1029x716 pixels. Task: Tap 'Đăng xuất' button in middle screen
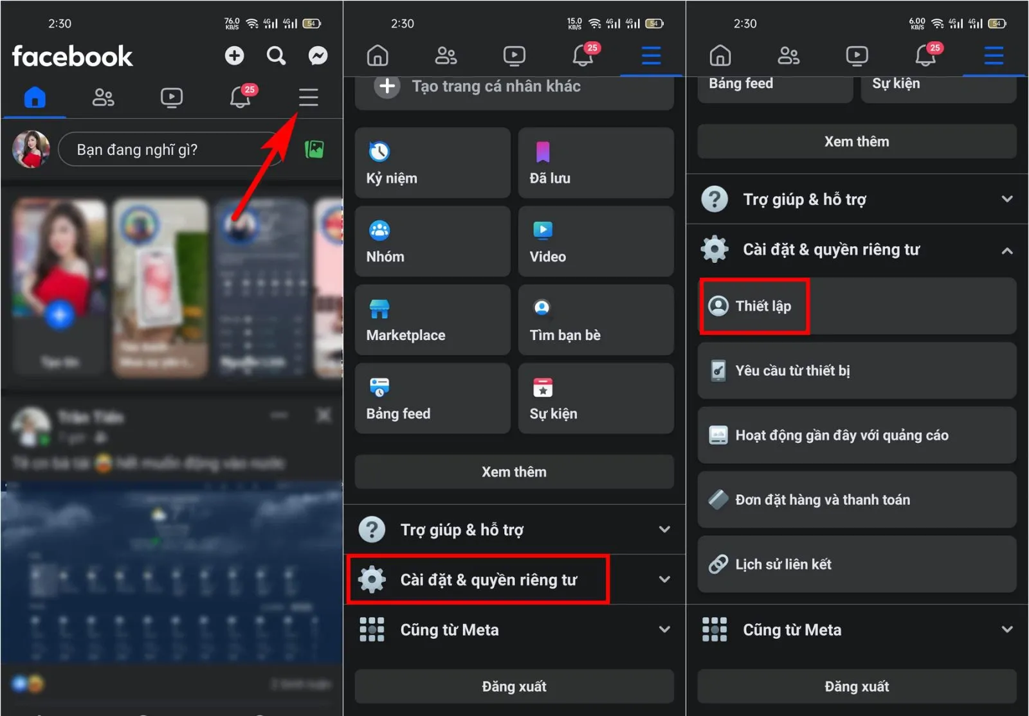pyautogui.click(x=514, y=686)
